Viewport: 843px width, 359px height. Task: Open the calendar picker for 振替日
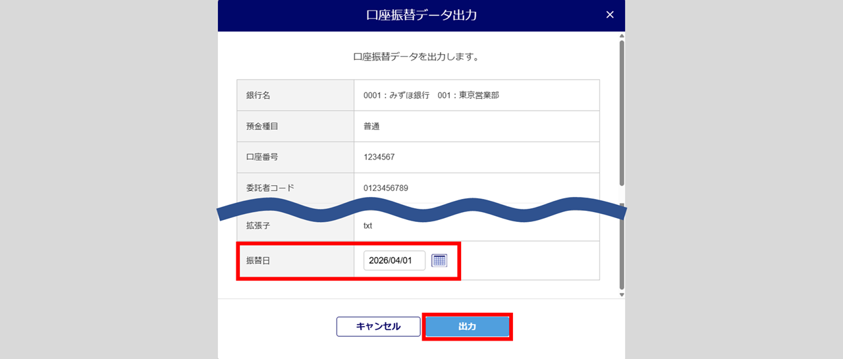[439, 260]
